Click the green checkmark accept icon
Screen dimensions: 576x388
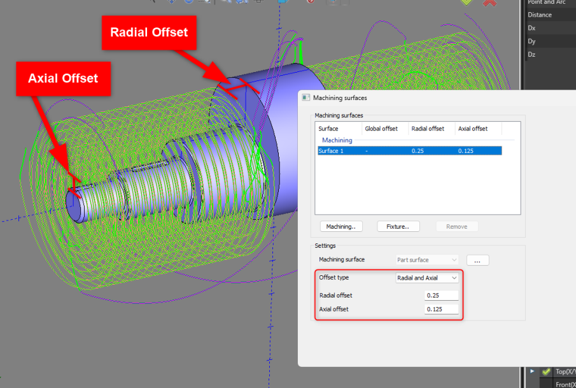(x=467, y=3)
